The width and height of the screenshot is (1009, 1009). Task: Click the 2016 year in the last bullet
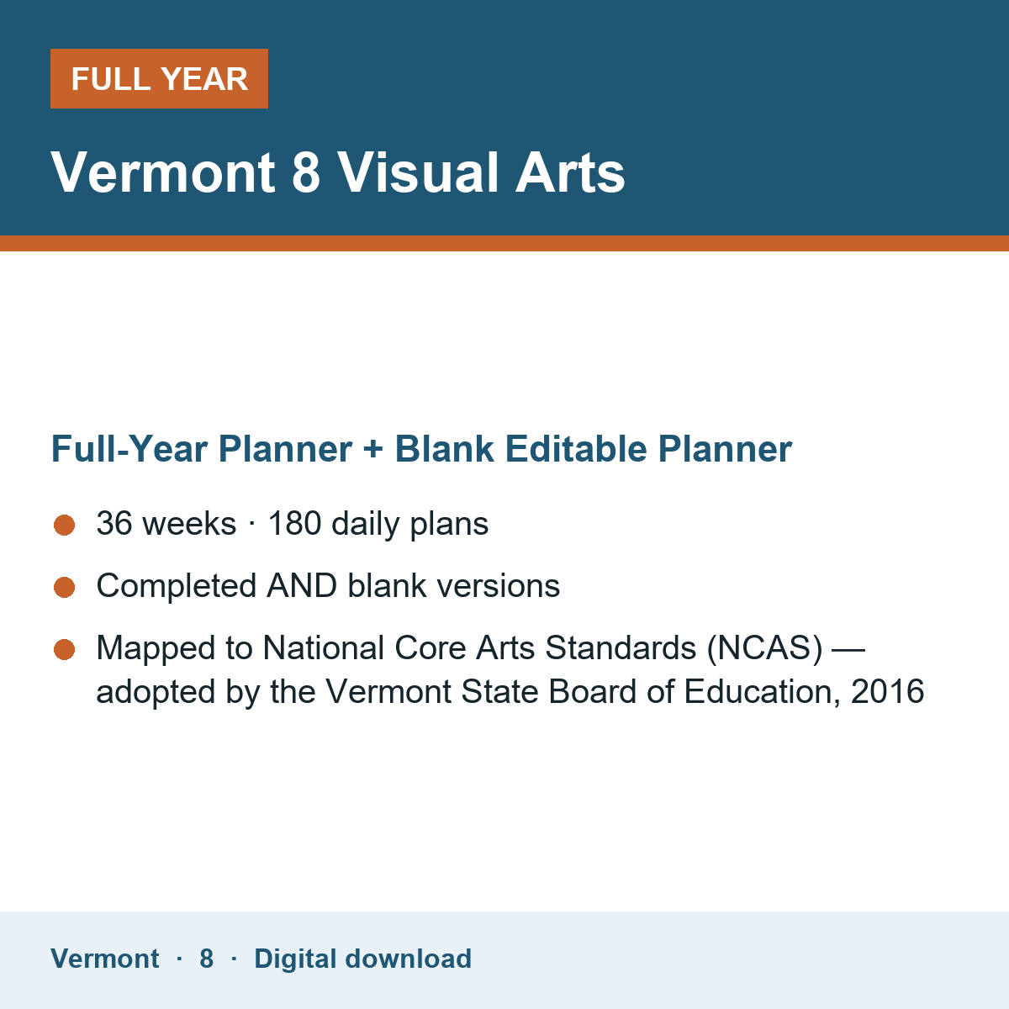[888, 692]
